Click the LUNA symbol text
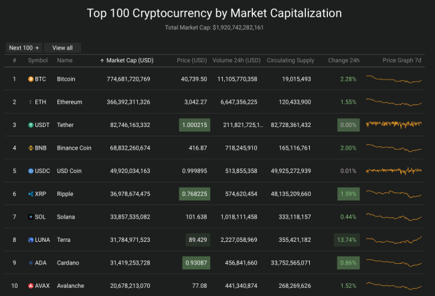Screen dimensions: 435x296 click(42, 240)
